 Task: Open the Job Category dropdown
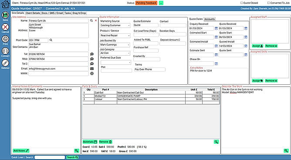[115, 53]
